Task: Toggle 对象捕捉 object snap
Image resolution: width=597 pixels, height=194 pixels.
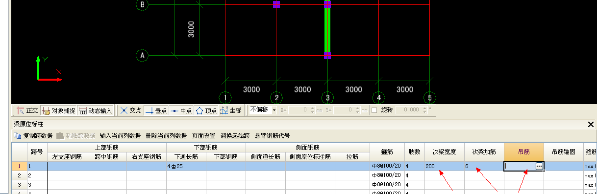Action: pyautogui.click(x=59, y=110)
